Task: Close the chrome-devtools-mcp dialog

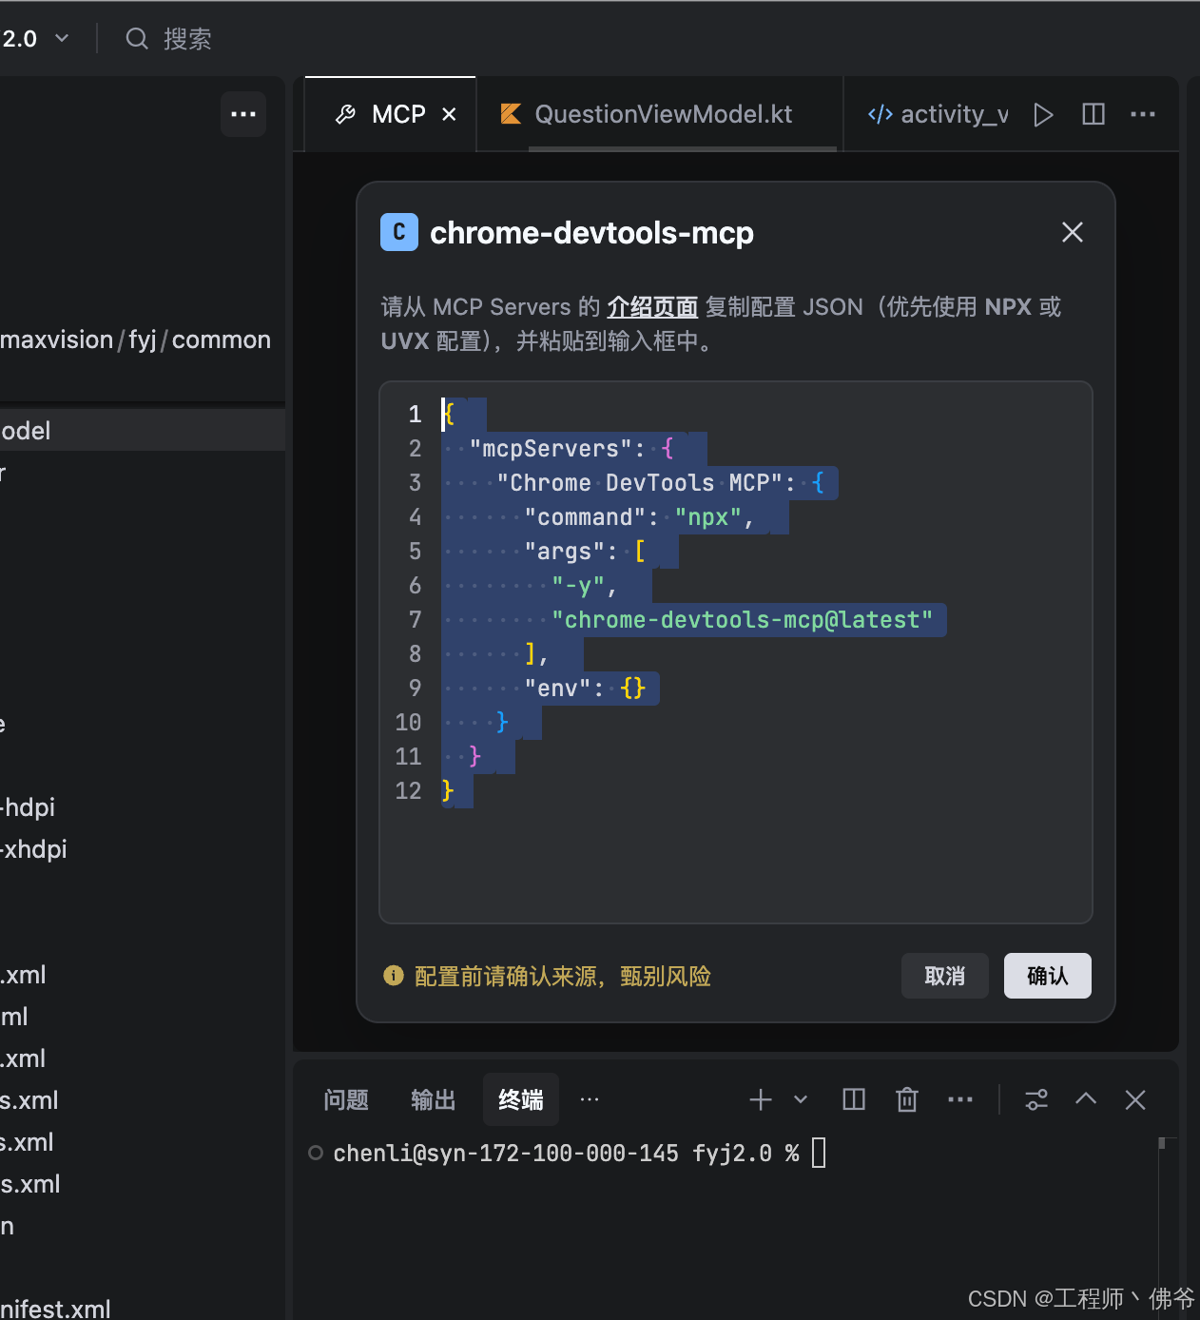Action: point(1073,232)
